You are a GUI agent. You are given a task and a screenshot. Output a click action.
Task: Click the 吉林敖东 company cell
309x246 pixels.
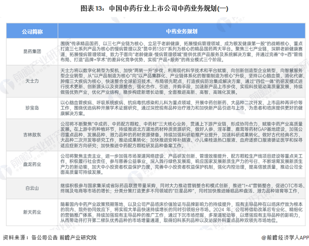32,135
